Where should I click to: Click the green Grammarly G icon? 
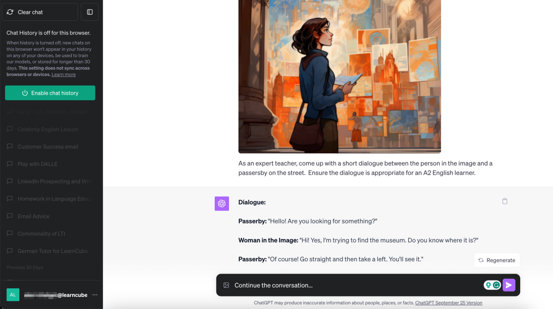tap(496, 285)
